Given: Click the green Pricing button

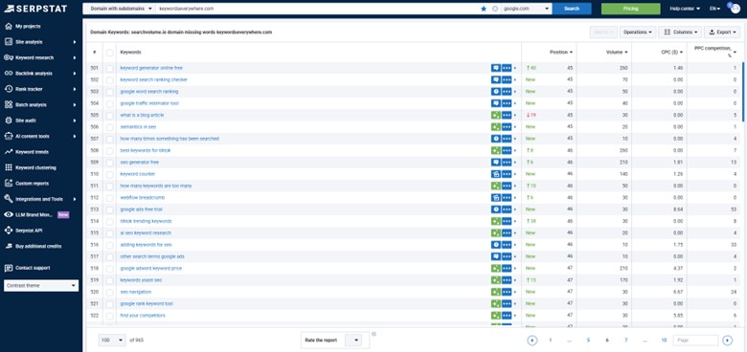Looking at the screenshot, I should tap(631, 9).
